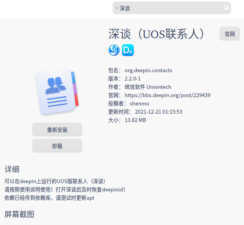Screen dimensions: 244x225
Task: Select the package name org.deepin.contacts
Action: coord(148,71)
